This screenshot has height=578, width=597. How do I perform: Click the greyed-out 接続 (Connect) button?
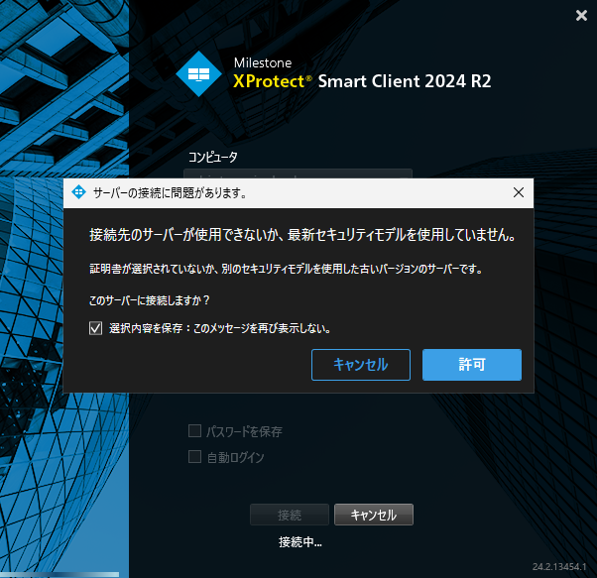click(290, 515)
